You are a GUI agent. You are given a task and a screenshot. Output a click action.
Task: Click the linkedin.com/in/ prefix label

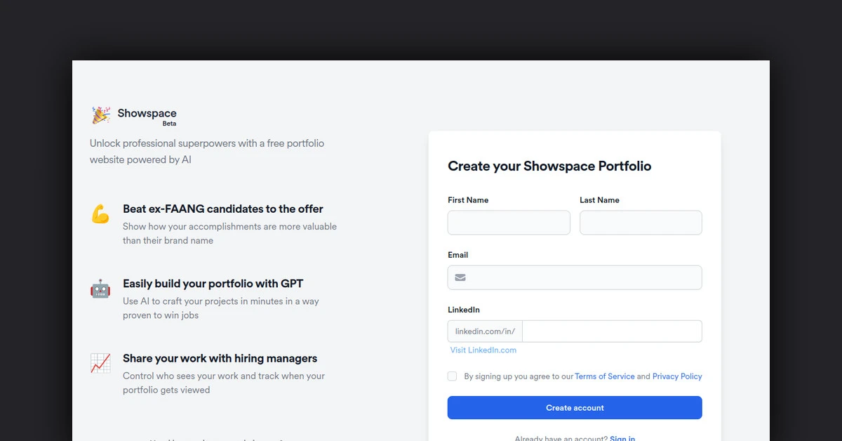coord(484,331)
